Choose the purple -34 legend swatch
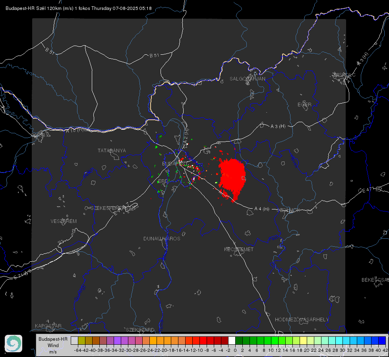The width and height of the screenshot is (389, 357). point(117,340)
